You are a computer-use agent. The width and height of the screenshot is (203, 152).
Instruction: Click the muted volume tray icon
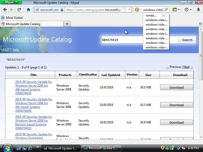[183, 148]
